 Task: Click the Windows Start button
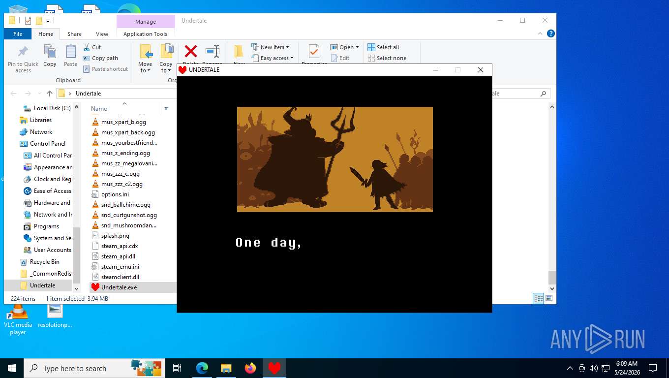(x=12, y=368)
